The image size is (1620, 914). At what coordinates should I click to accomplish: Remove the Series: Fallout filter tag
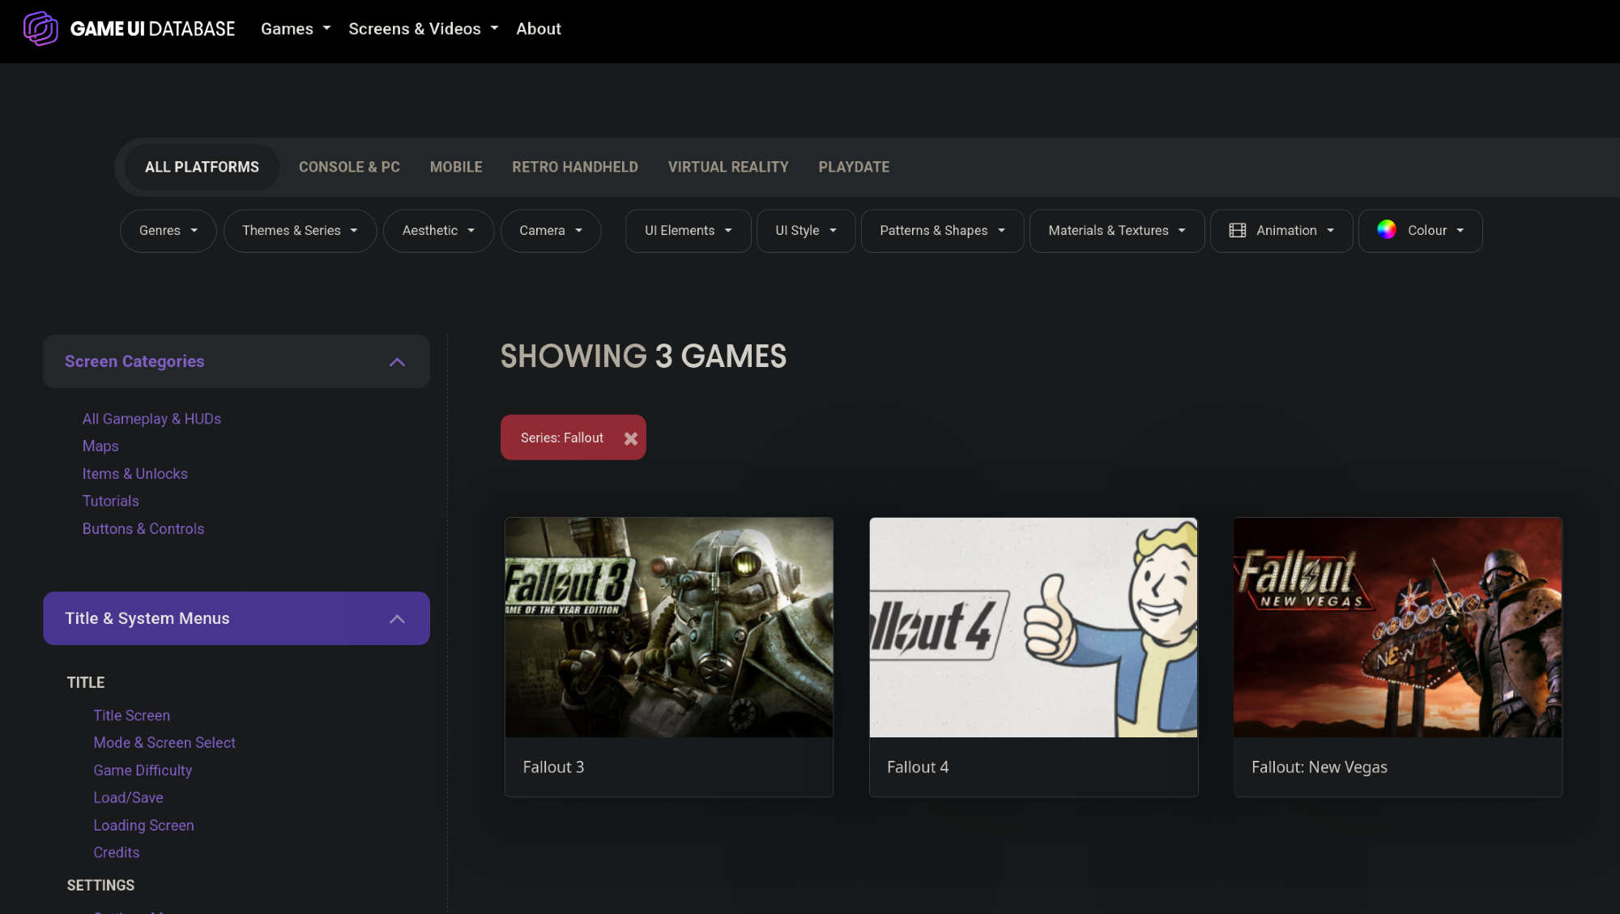pyautogui.click(x=631, y=438)
